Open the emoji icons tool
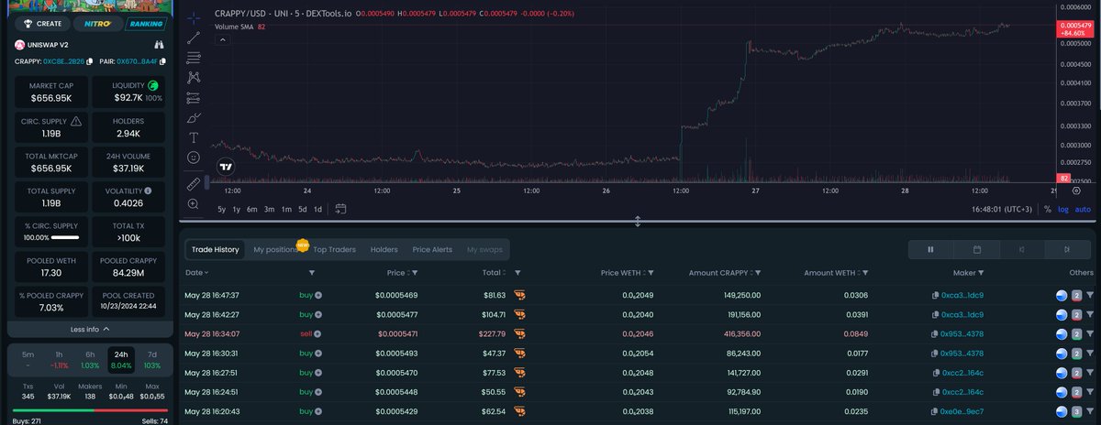The image size is (1101, 425). tap(193, 158)
